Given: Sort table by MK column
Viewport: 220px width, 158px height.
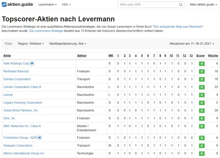Looking at the screenshot, I should point(111,56).
